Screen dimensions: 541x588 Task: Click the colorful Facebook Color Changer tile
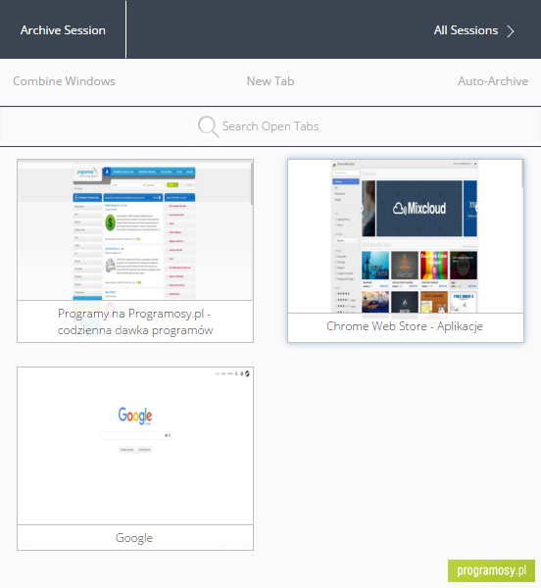tap(434, 266)
